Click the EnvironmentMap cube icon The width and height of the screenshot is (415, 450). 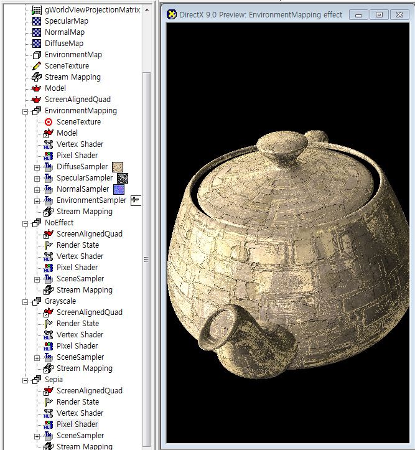point(37,55)
